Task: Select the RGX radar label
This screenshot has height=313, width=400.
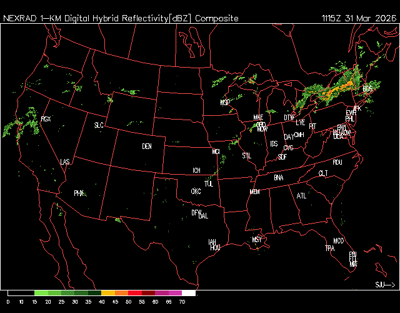Action: pos(46,118)
